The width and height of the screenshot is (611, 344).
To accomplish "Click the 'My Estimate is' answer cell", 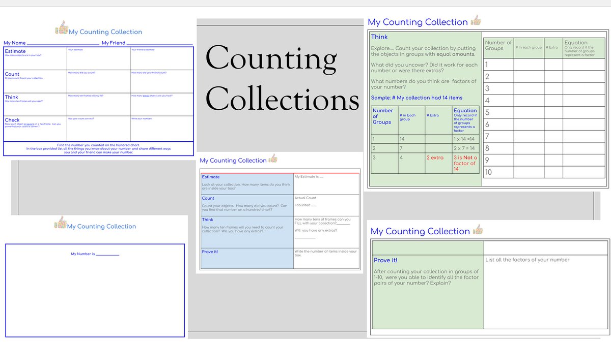I will click(326, 183).
